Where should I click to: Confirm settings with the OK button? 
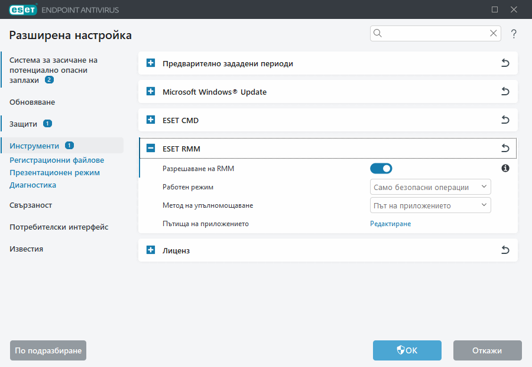[407, 350]
